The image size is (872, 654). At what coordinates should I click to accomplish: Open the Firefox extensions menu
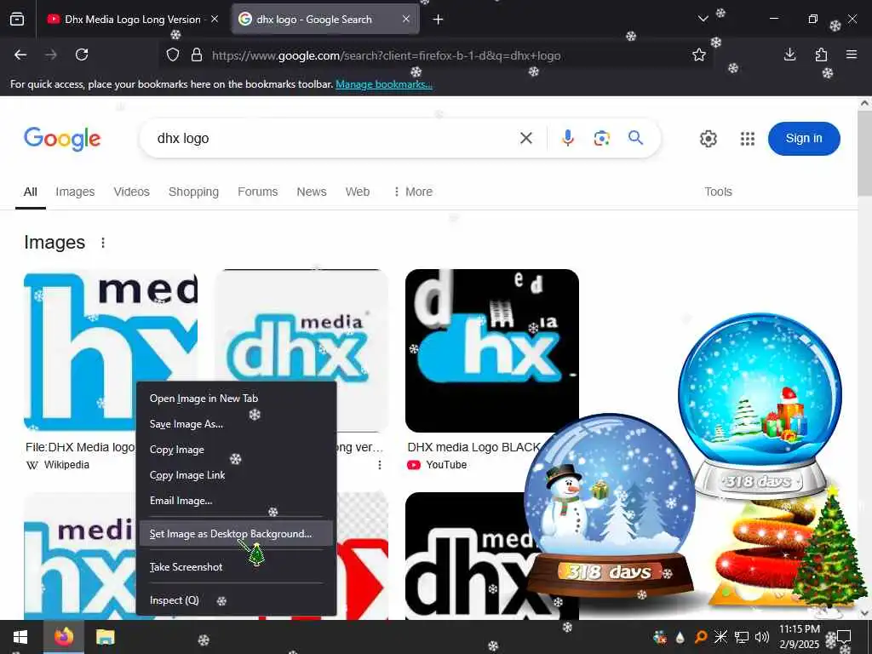tap(821, 54)
